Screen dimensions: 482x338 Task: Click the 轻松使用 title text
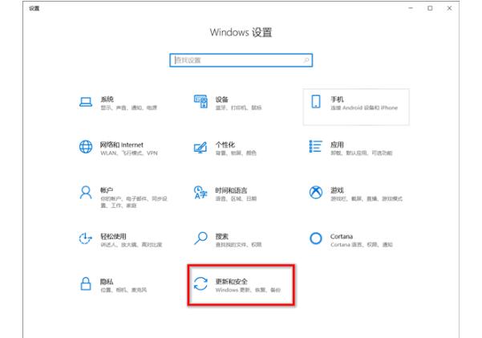pyautogui.click(x=113, y=236)
